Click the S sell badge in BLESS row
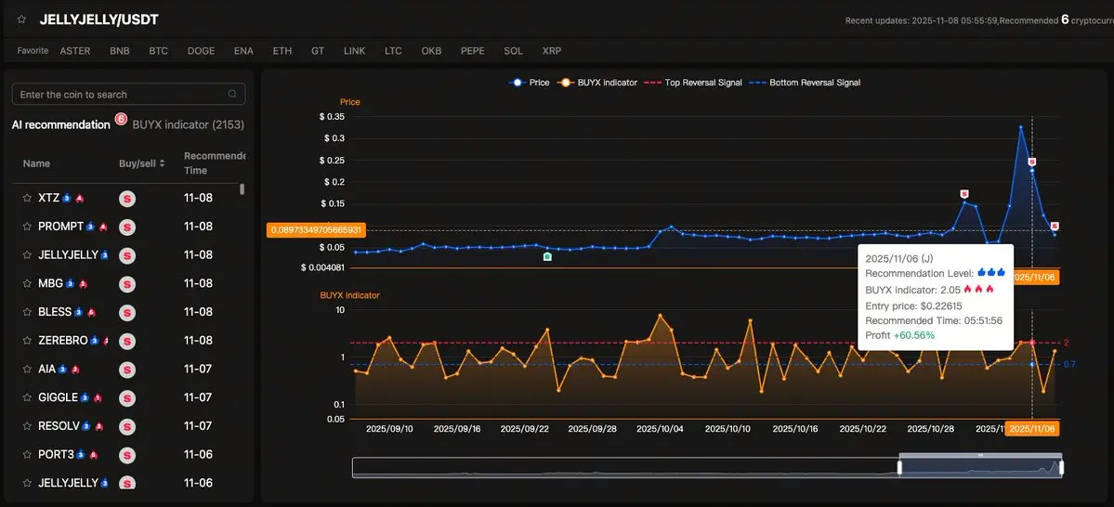Viewport: 1114px width, 507px height. coord(127,312)
